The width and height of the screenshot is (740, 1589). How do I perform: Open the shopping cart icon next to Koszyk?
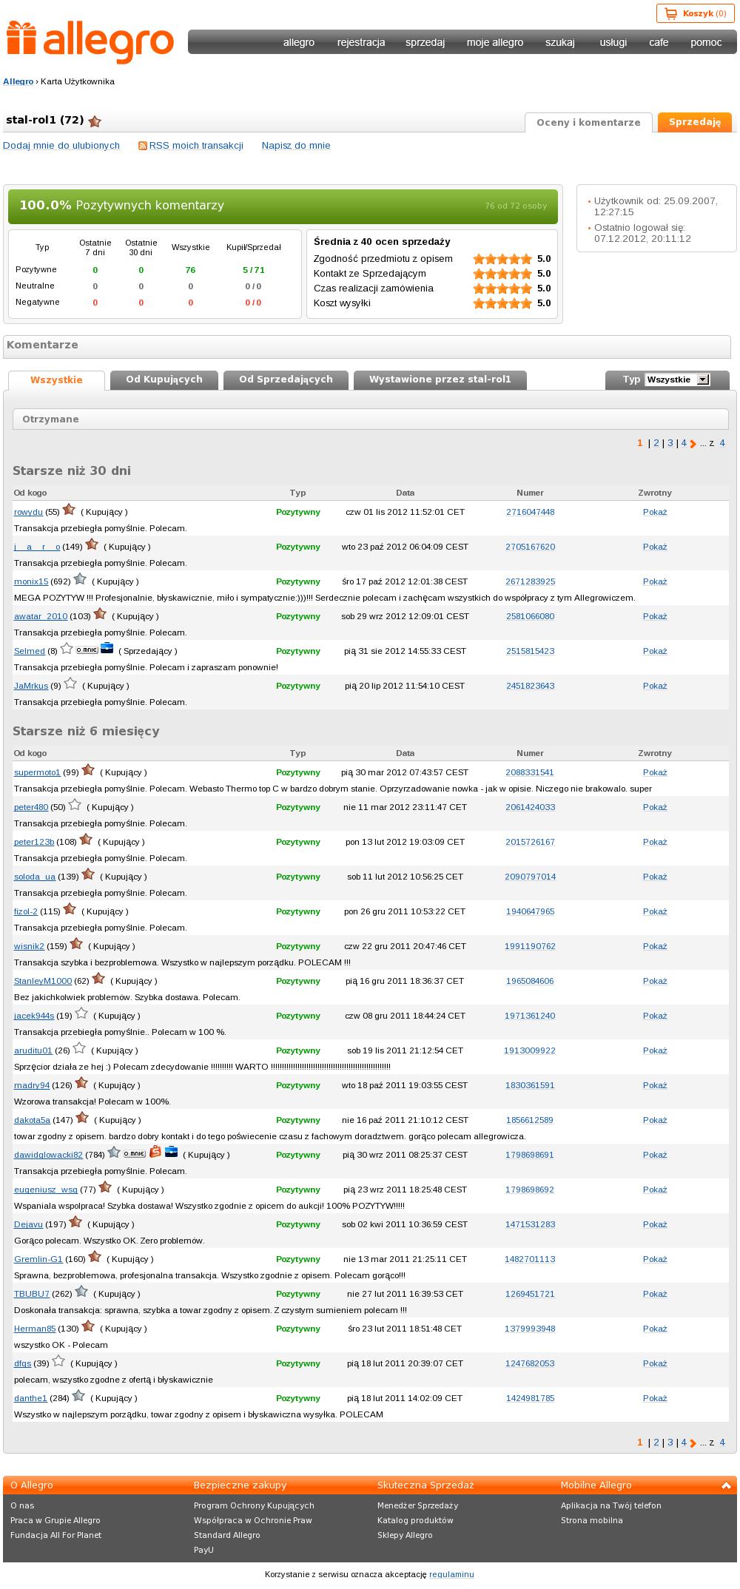[670, 13]
